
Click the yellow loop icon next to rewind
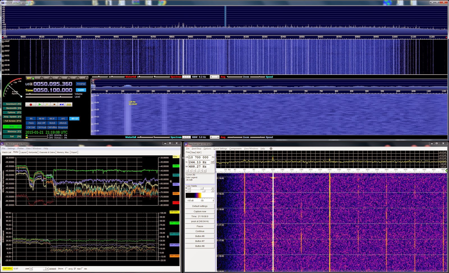pos(69,104)
